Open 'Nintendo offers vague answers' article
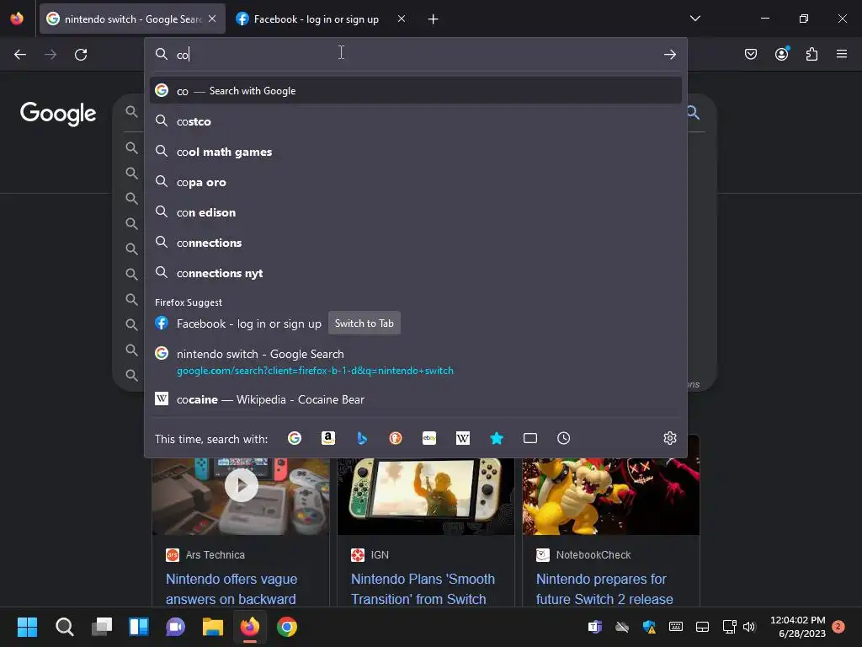This screenshot has width=862, height=647. pyautogui.click(x=231, y=589)
